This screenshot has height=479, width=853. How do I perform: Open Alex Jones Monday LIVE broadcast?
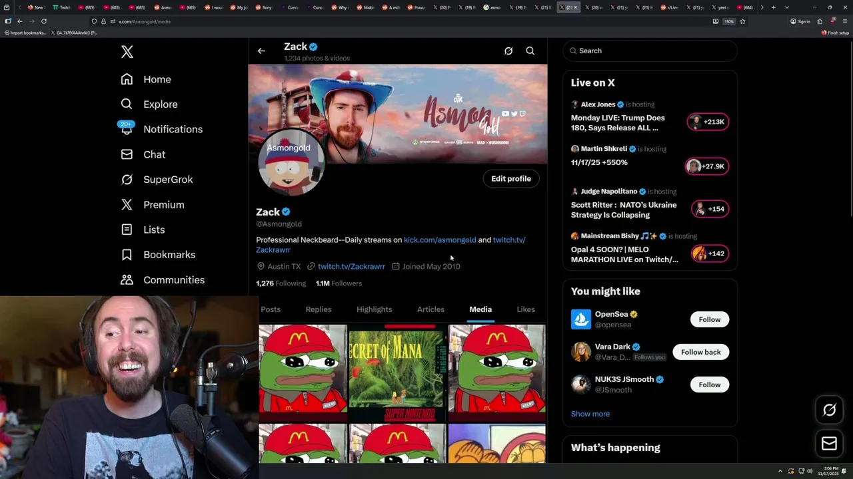point(618,122)
